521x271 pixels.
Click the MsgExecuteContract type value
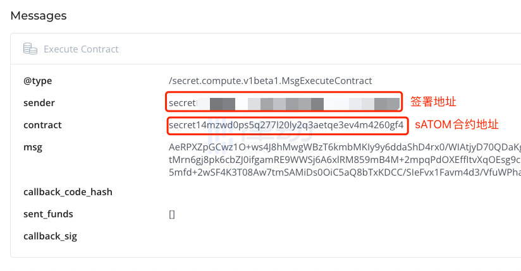pyautogui.click(x=271, y=81)
